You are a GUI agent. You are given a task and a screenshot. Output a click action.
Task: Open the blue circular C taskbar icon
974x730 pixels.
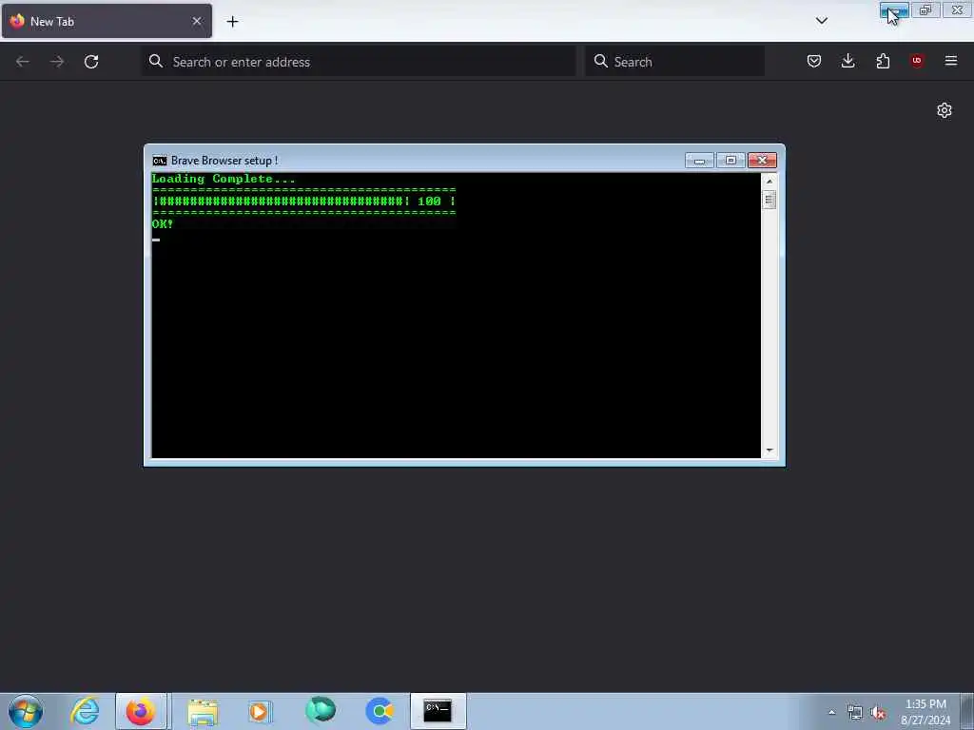tap(380, 711)
